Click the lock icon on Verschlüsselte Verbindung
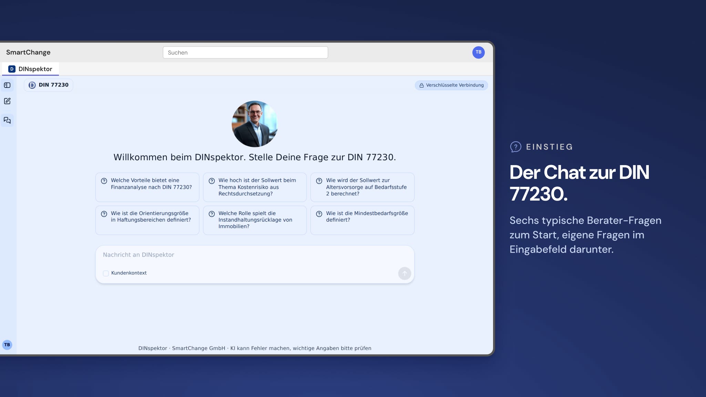This screenshot has height=397, width=706. [421, 85]
